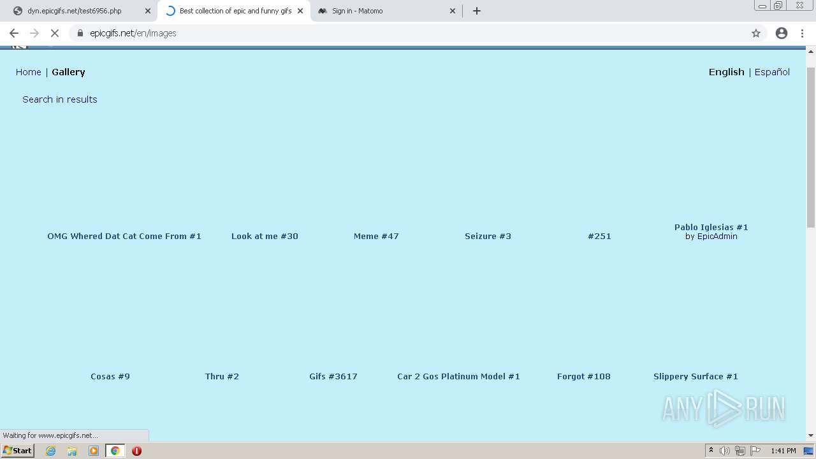
Task: Close the dyn.epicgifs.net tab
Action: pos(148,11)
